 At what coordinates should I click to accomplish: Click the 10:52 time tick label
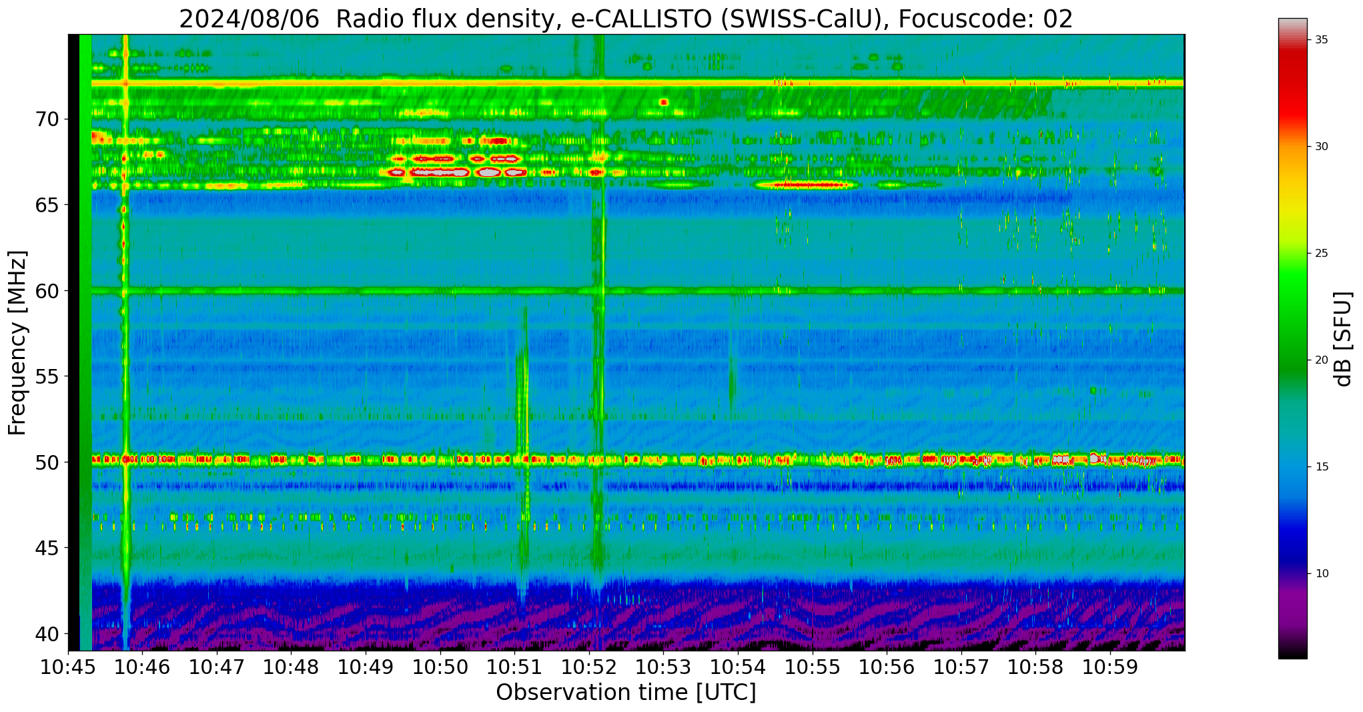(x=589, y=667)
